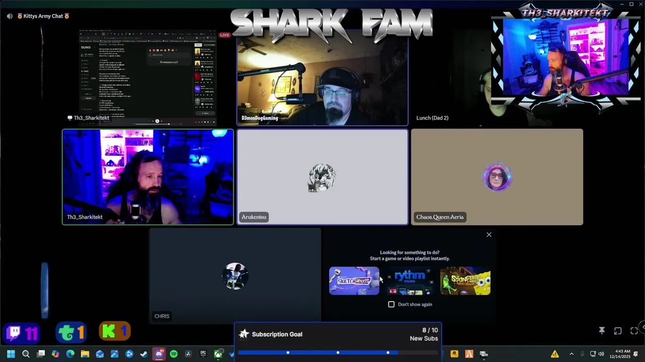
Task: Select the Lunch (Dad 2) video tile
Action: [x=497, y=78]
